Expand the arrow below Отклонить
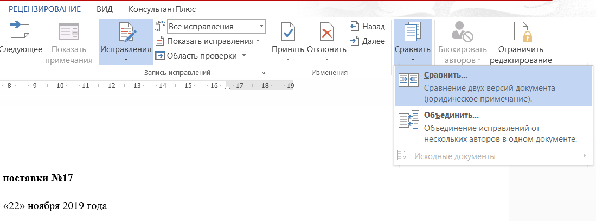Viewport: 596px width, 221px height. pos(326,60)
